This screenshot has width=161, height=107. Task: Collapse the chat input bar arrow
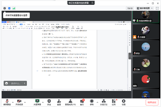point(24,83)
